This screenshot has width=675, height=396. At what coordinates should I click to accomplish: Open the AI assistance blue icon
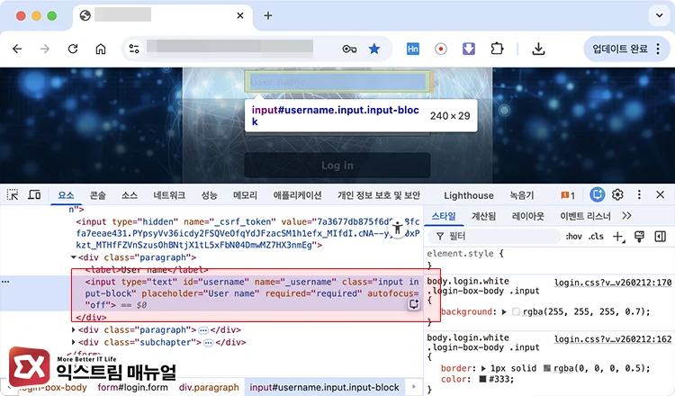[x=597, y=195]
